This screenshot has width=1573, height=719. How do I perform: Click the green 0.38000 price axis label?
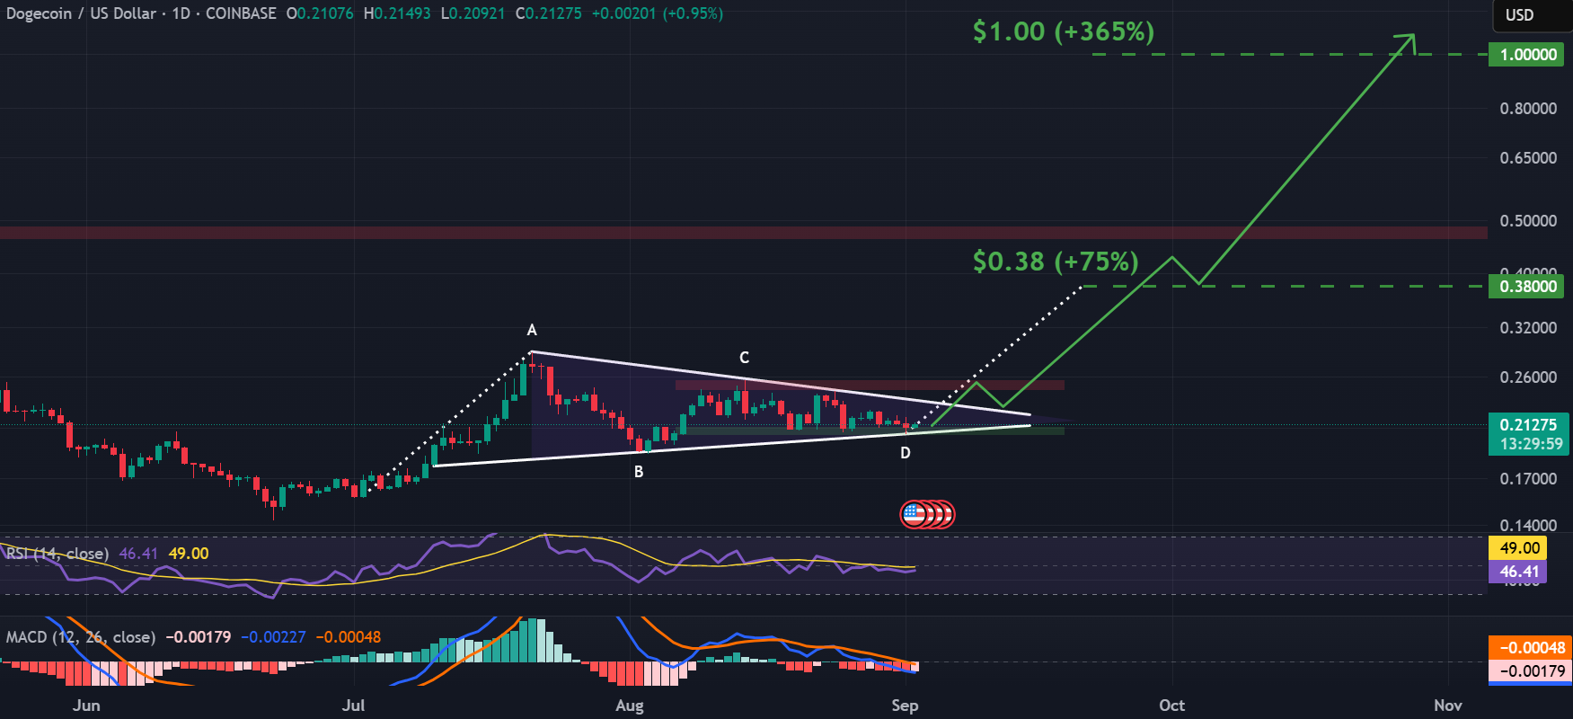pos(1528,287)
